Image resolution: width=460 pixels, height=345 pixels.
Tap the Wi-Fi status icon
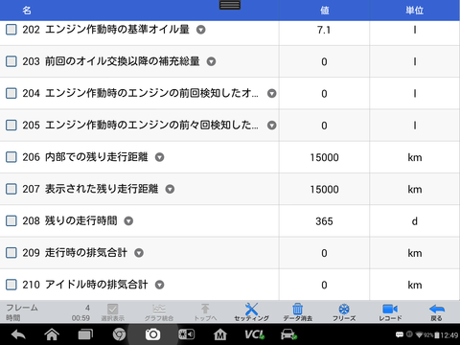pyautogui.click(x=419, y=334)
